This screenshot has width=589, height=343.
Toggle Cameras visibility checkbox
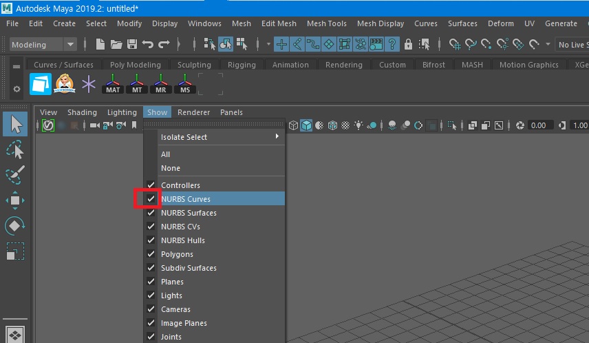(x=151, y=309)
